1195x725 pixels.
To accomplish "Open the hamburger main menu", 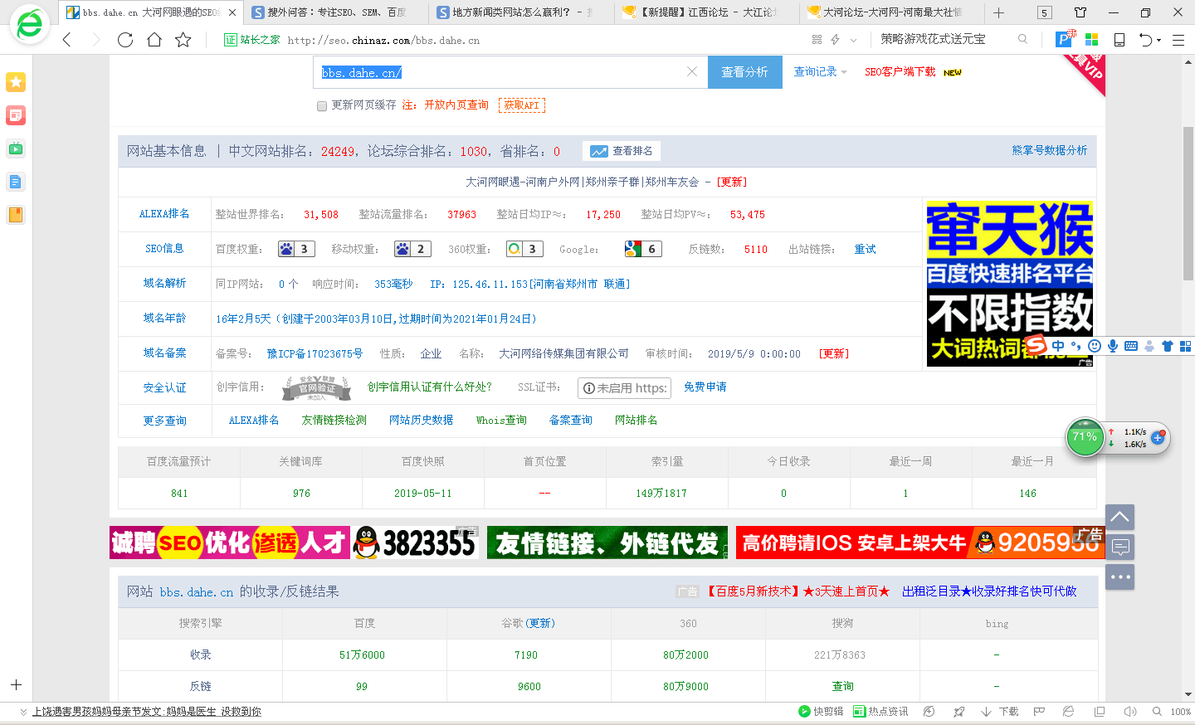I will click(1178, 40).
